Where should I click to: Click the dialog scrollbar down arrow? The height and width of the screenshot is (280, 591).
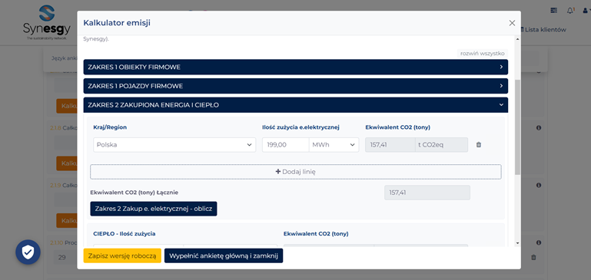tap(517, 243)
